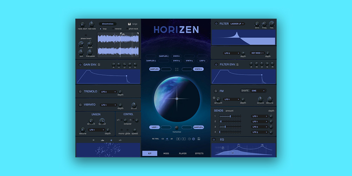Click the play button in the transport row
352x176 pixels.
pyautogui.click(x=184, y=139)
